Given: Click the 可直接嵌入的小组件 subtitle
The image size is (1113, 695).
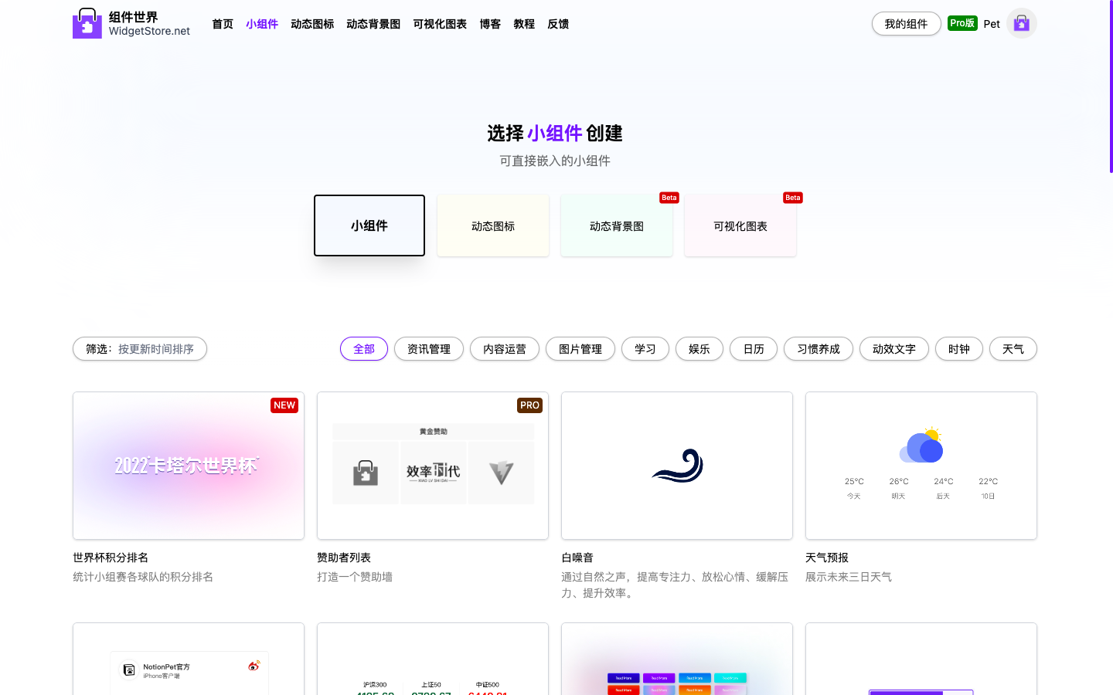Looking at the screenshot, I should (555, 161).
